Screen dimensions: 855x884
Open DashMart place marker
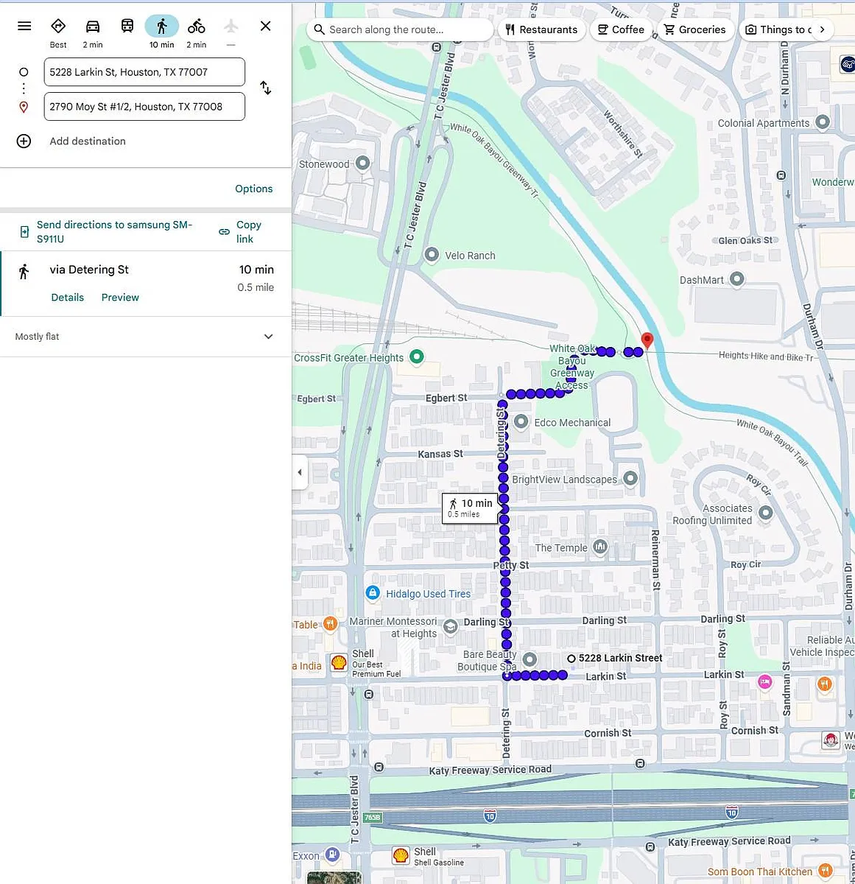tap(736, 279)
